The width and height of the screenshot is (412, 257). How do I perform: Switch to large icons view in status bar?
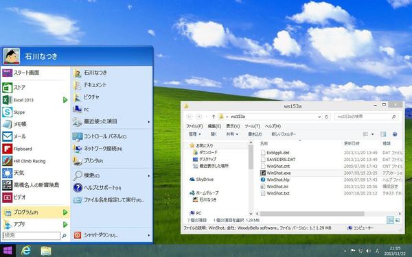pos(398,220)
